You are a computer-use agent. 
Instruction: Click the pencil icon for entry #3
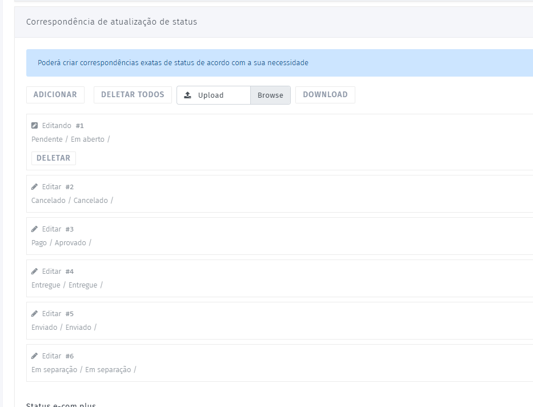point(34,229)
